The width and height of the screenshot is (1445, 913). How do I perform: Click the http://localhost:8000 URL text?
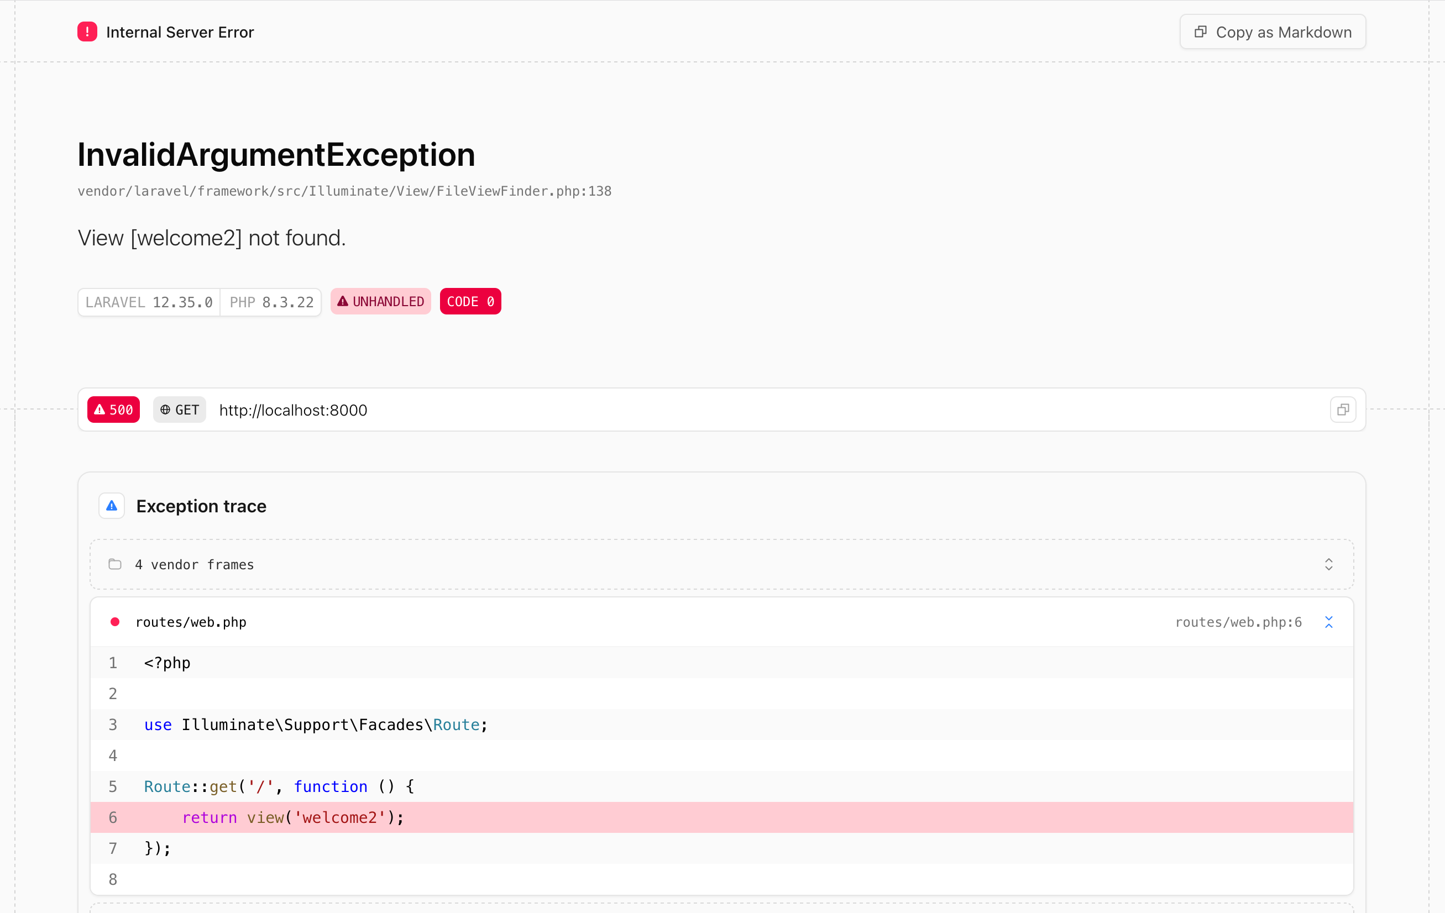tap(293, 410)
